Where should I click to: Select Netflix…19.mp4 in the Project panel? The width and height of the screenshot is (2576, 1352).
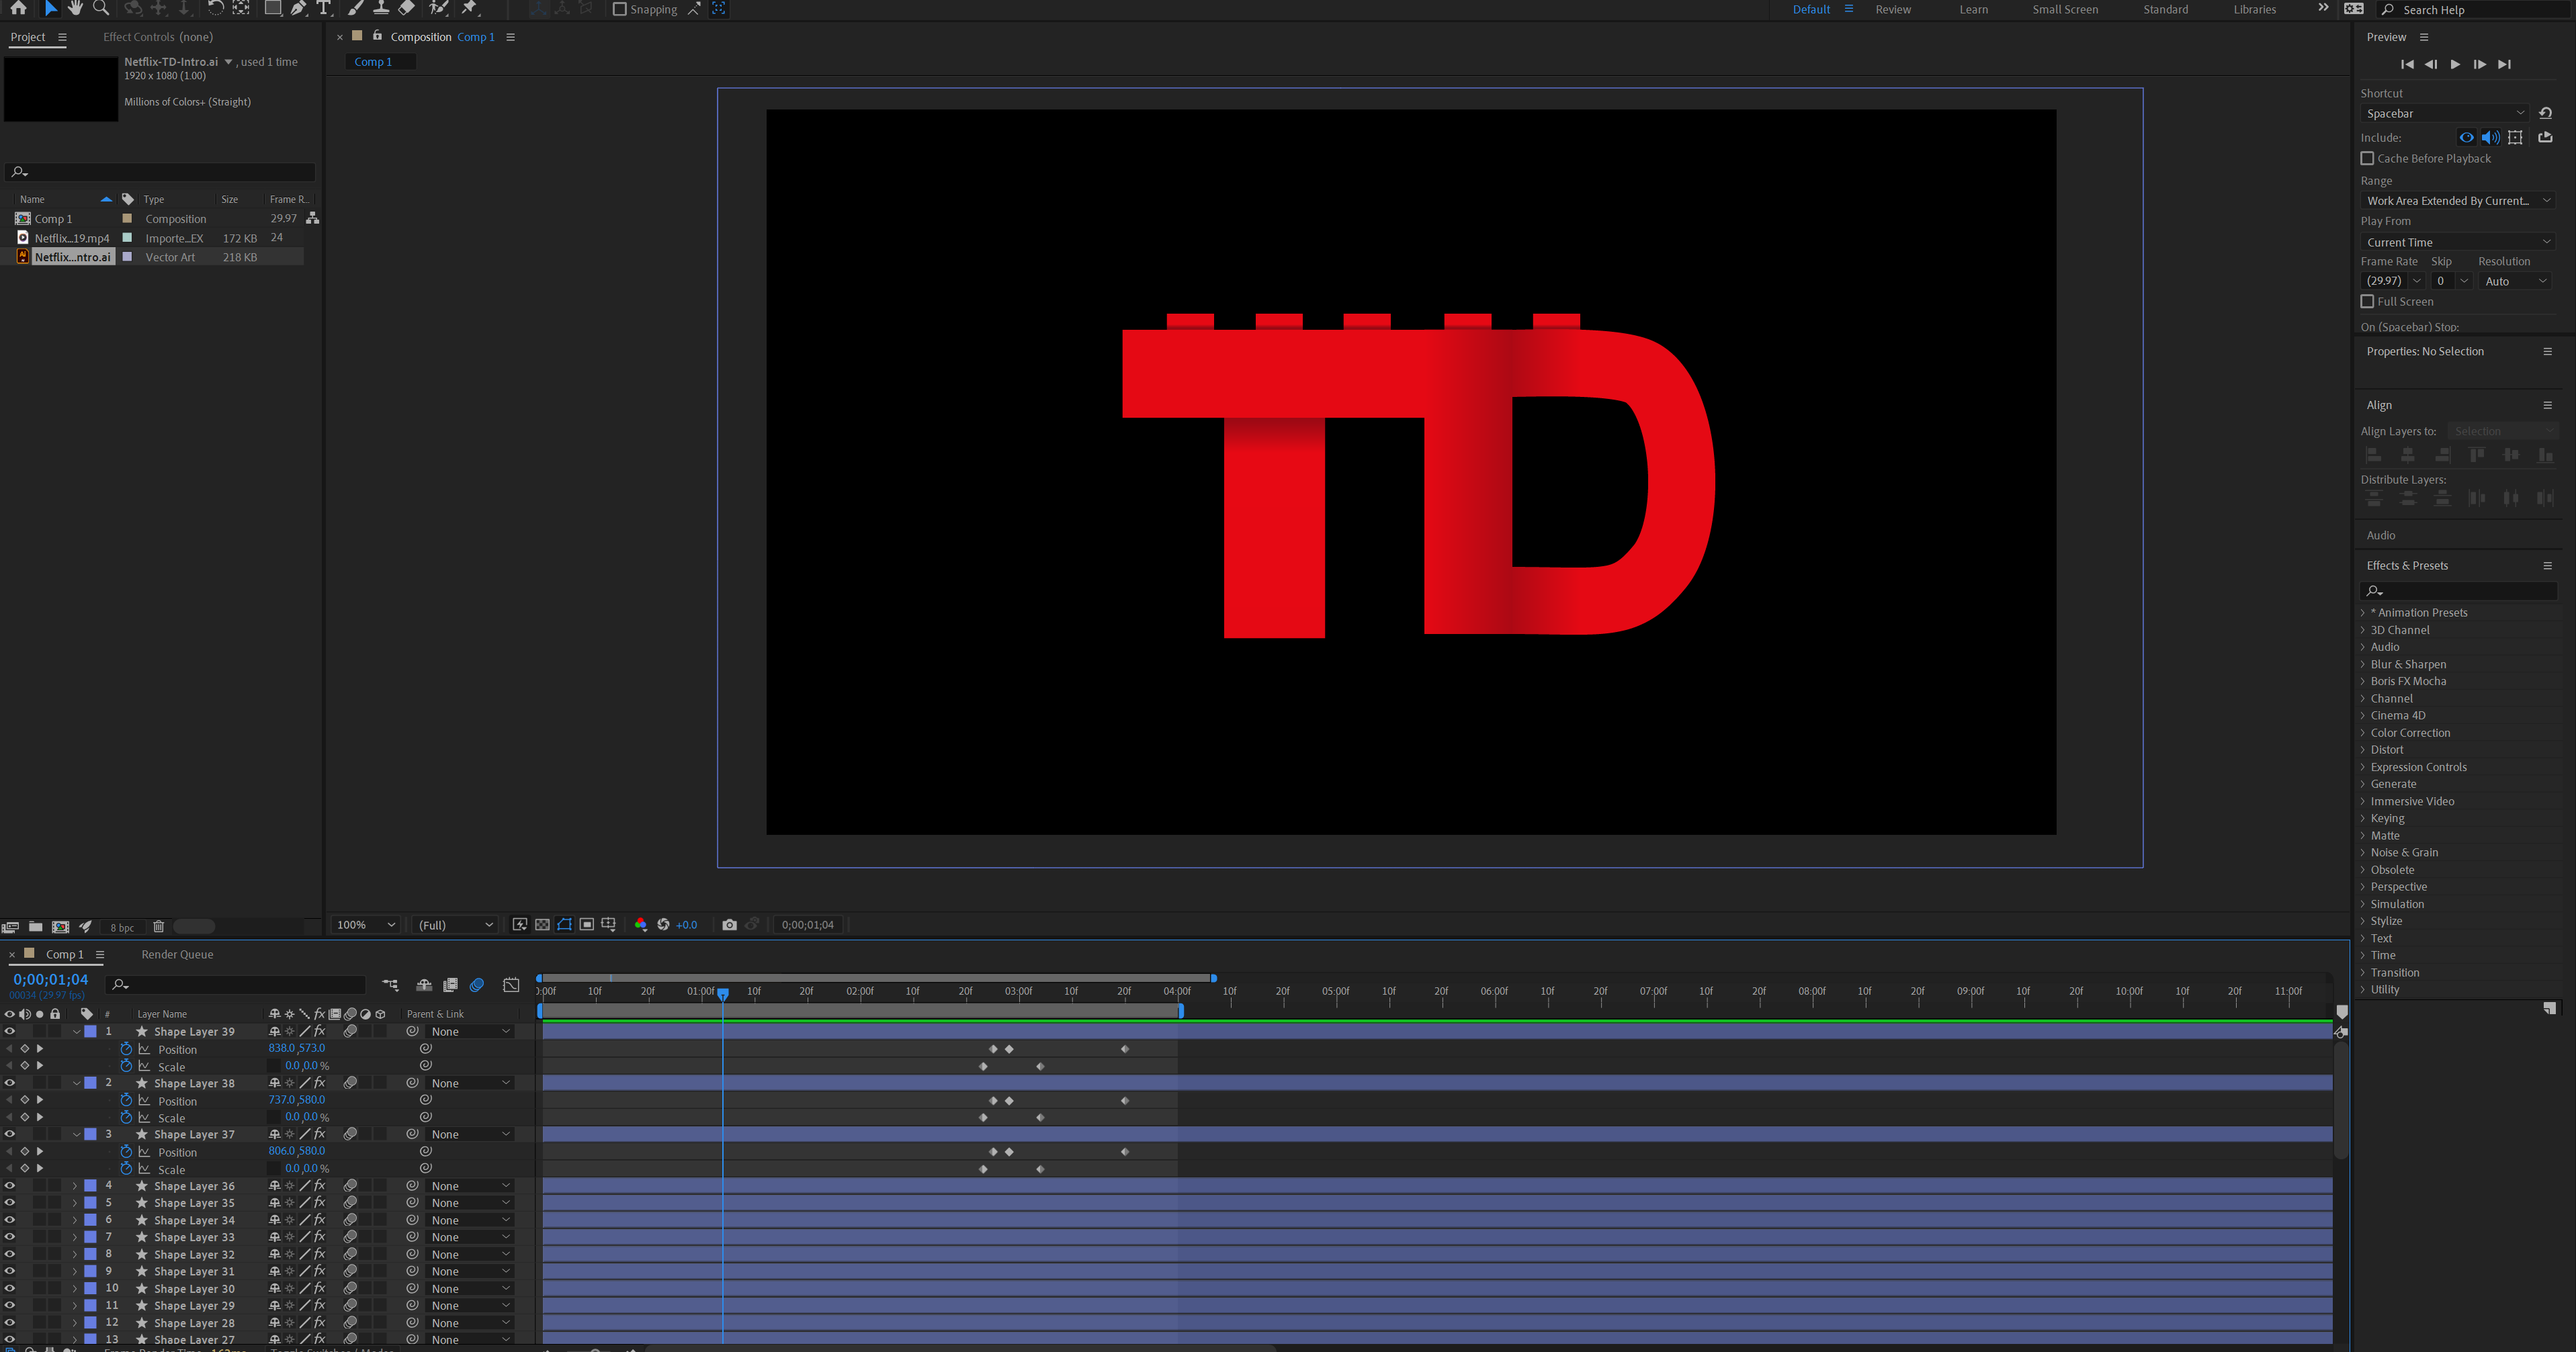71,238
